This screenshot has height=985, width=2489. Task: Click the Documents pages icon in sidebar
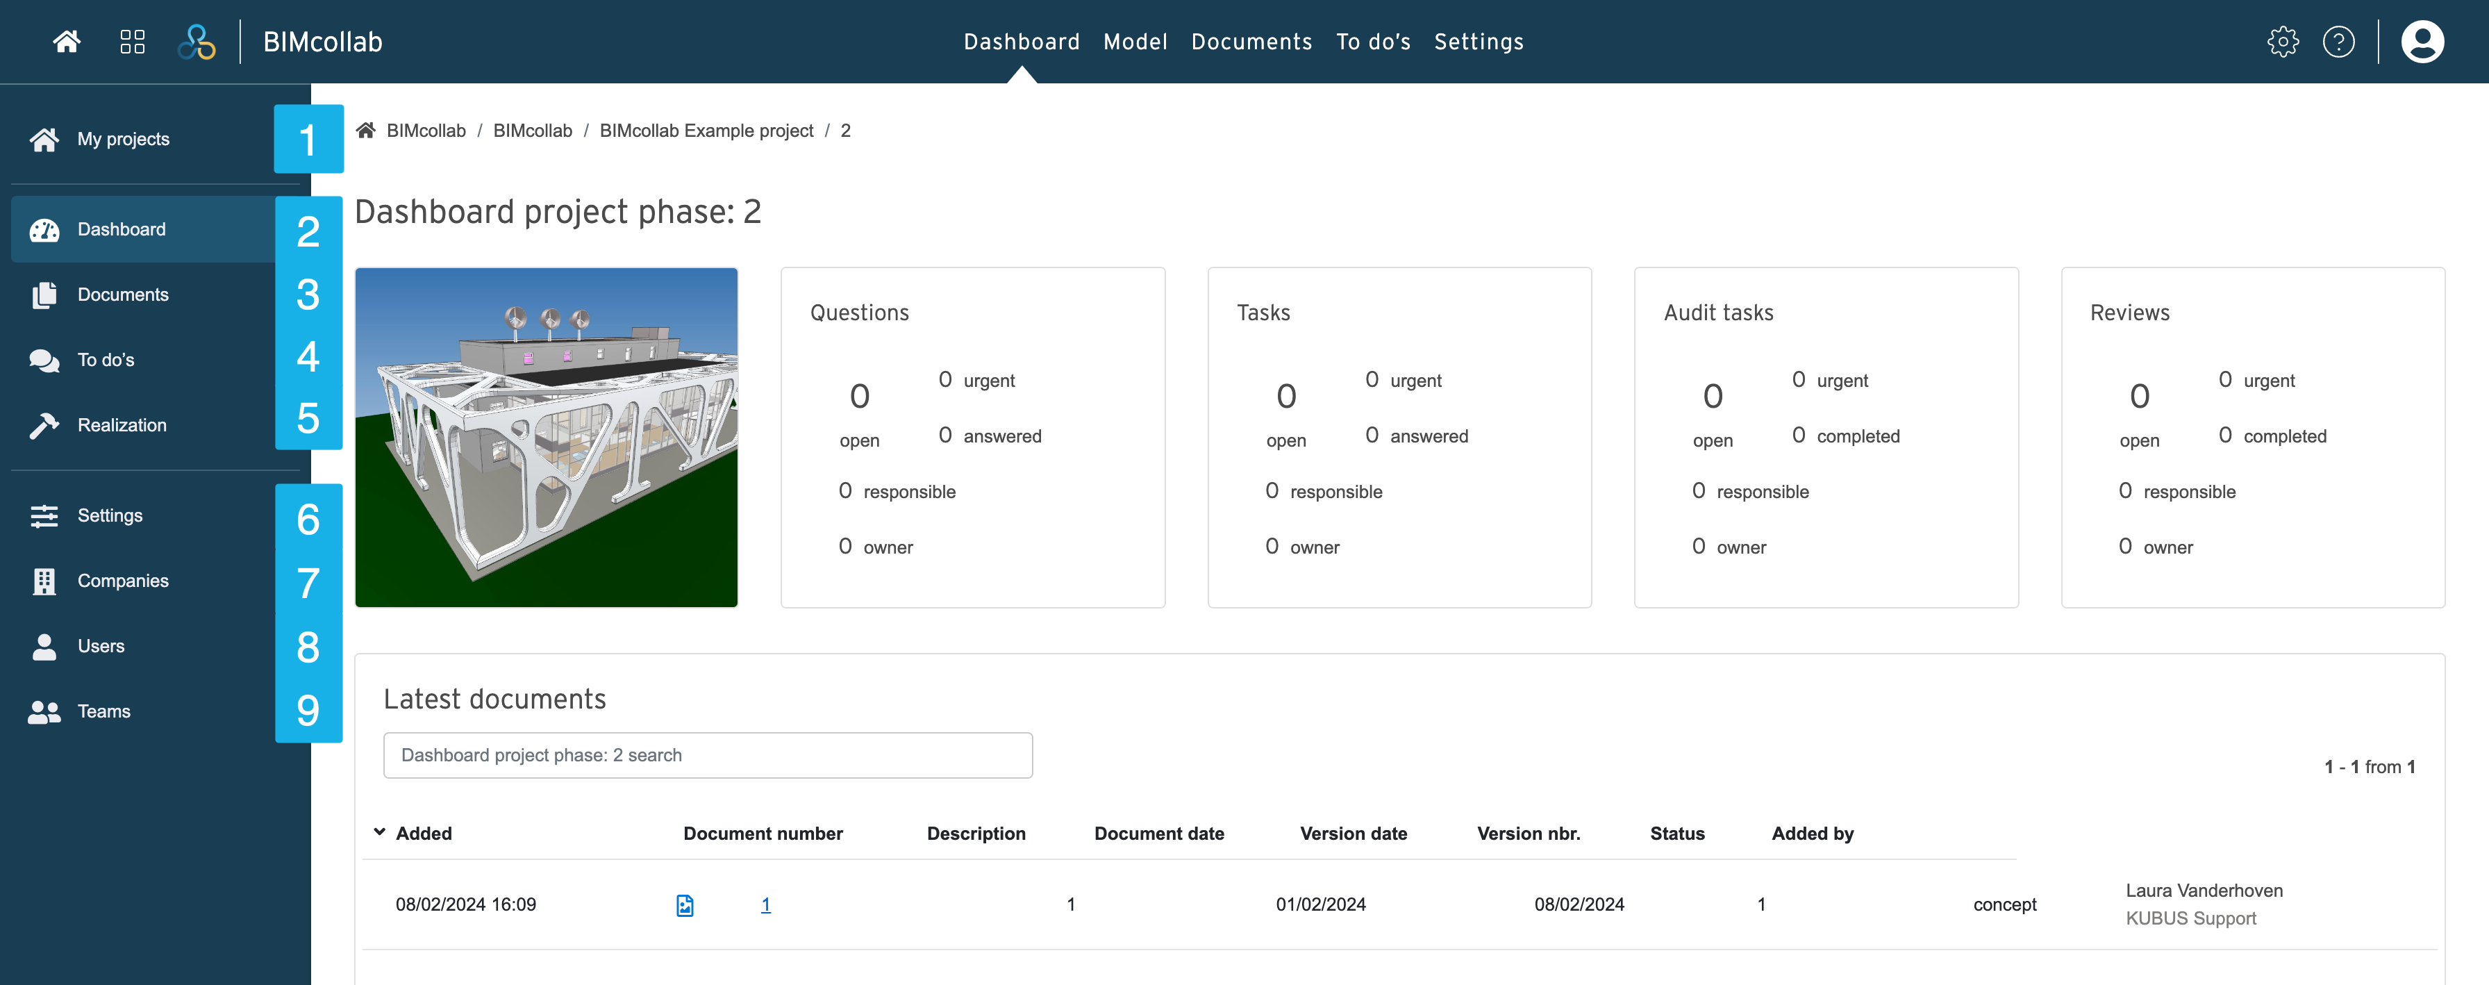pyautogui.click(x=44, y=295)
